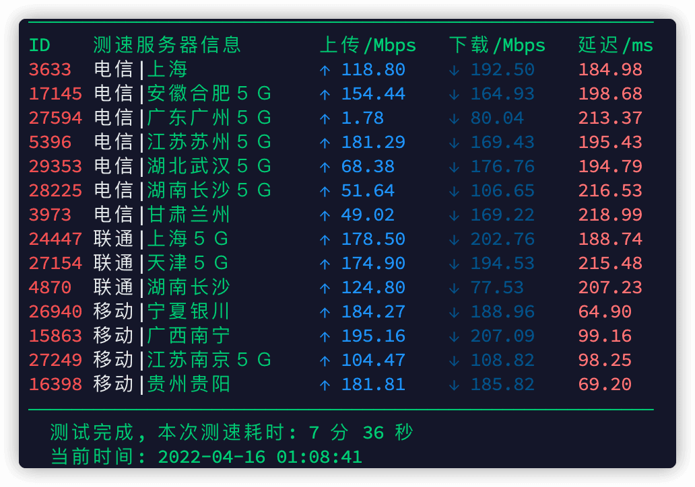Click the 测试完成 elapsed time line
This screenshot has height=487, width=695.
click(232, 432)
